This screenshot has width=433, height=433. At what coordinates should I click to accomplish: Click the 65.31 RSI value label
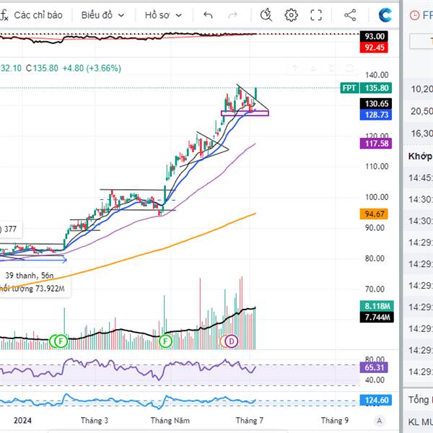coord(374,367)
